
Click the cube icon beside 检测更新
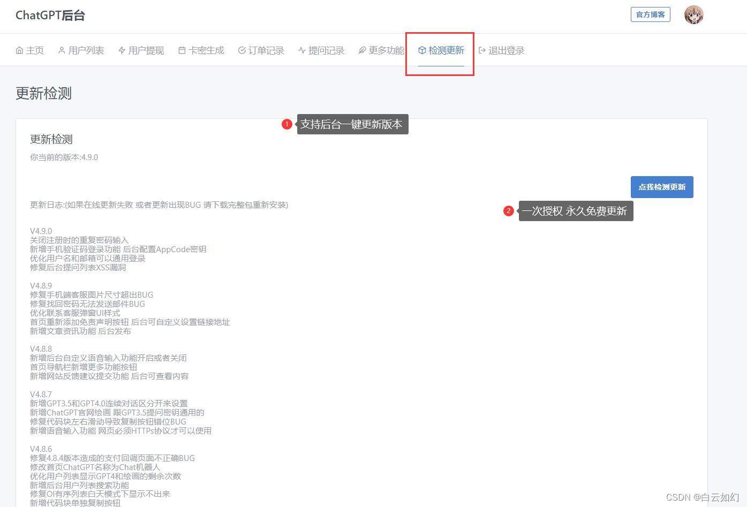[422, 50]
